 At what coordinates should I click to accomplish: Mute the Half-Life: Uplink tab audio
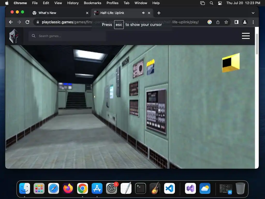tap(143, 13)
